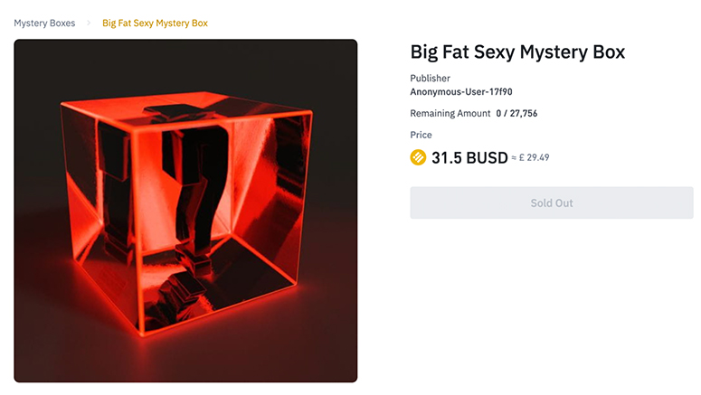This screenshot has height=395, width=701.
Task: Click the Price label text
Action: pos(421,135)
